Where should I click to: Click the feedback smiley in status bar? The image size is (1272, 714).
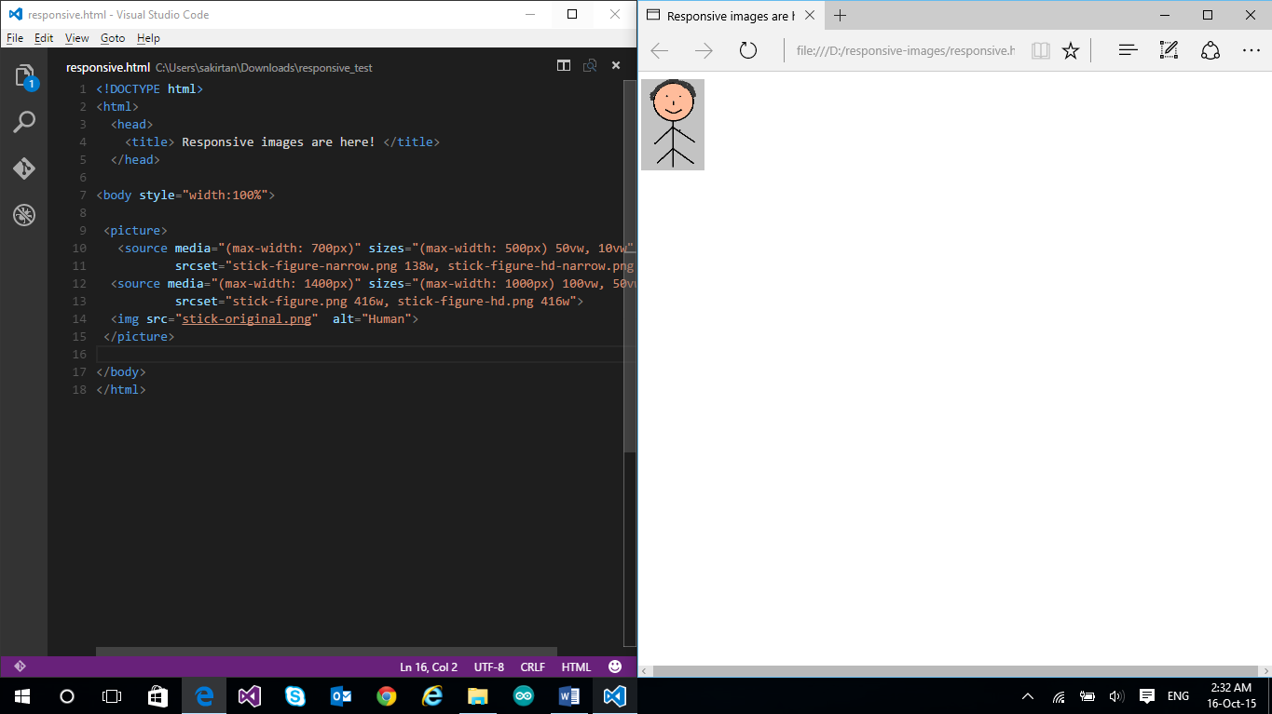click(x=615, y=667)
